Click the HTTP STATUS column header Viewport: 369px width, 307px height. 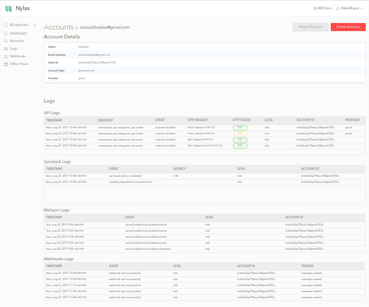pyautogui.click(x=241, y=120)
